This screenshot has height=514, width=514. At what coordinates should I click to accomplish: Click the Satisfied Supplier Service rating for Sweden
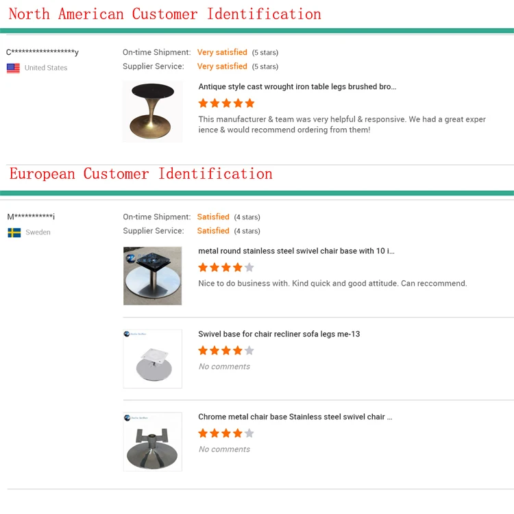pos(213,231)
